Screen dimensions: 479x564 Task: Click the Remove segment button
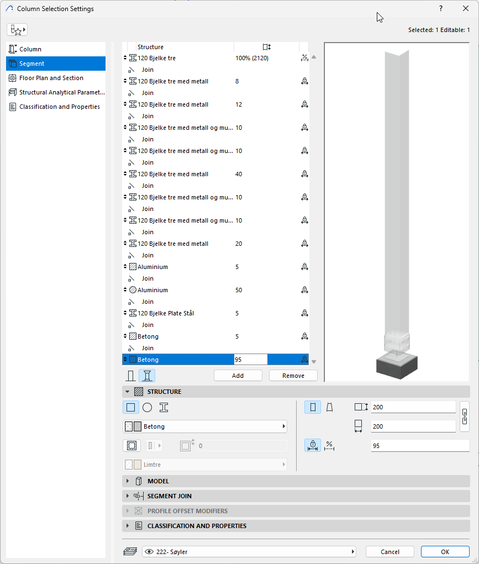293,376
